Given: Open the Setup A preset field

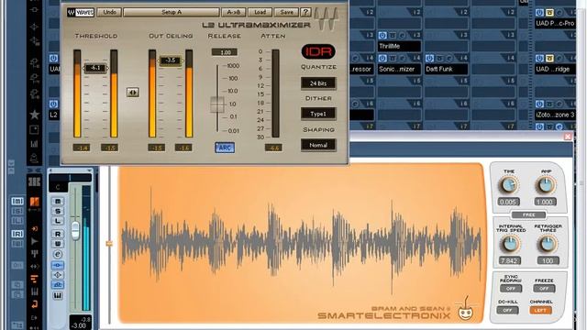Looking at the screenshot, I should pos(172,12).
